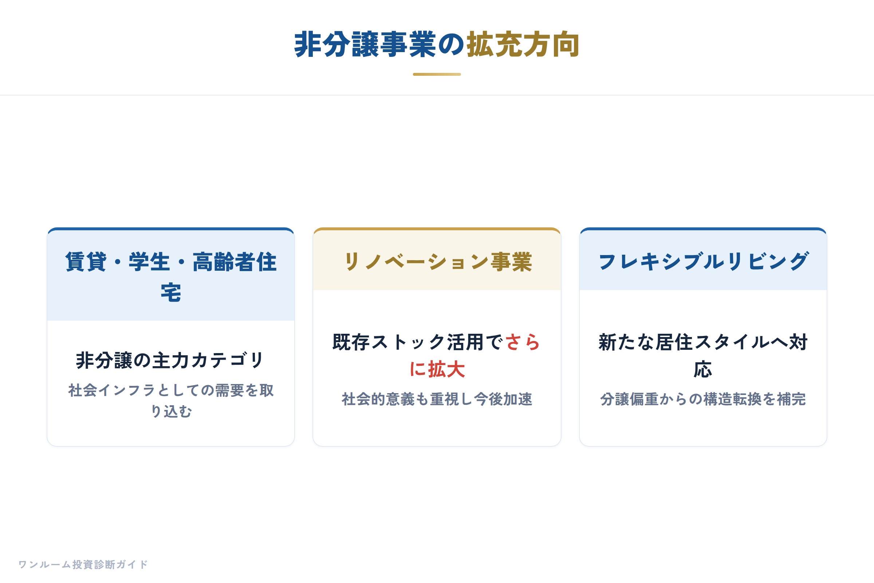874x583 pixels.
Task: Click the character 応 in third card body
Action: pyautogui.click(x=703, y=369)
